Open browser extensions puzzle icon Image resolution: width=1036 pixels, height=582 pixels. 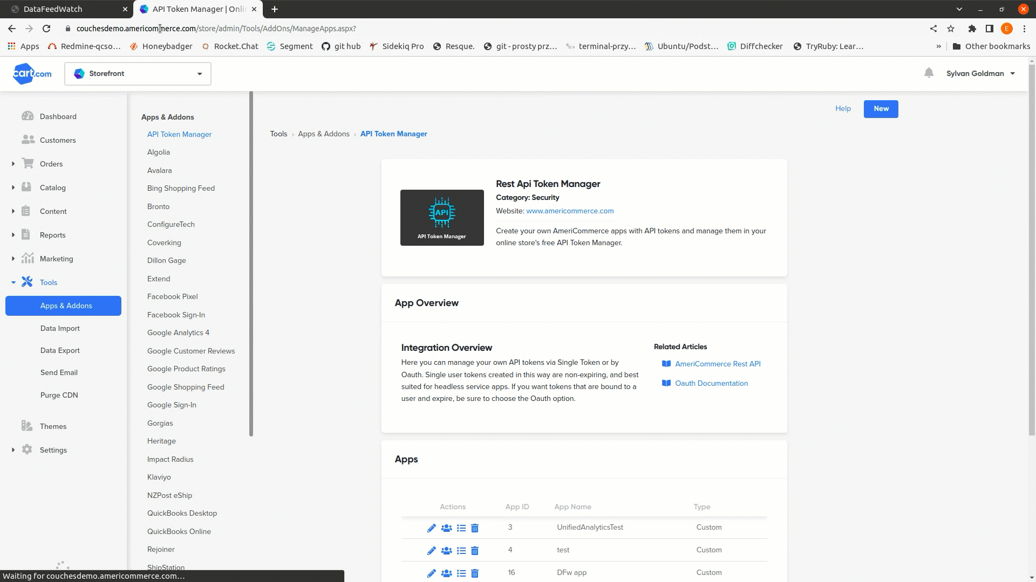point(972,29)
